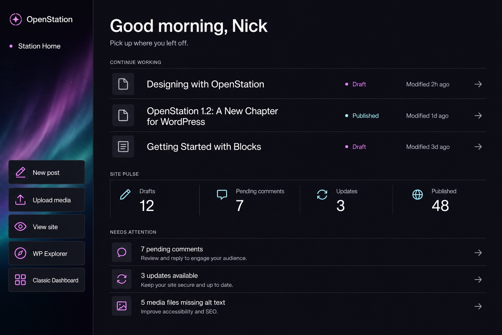The height and width of the screenshot is (335, 502).
Task: Click the Improve accessibility and SEO text
Action: (x=179, y=312)
